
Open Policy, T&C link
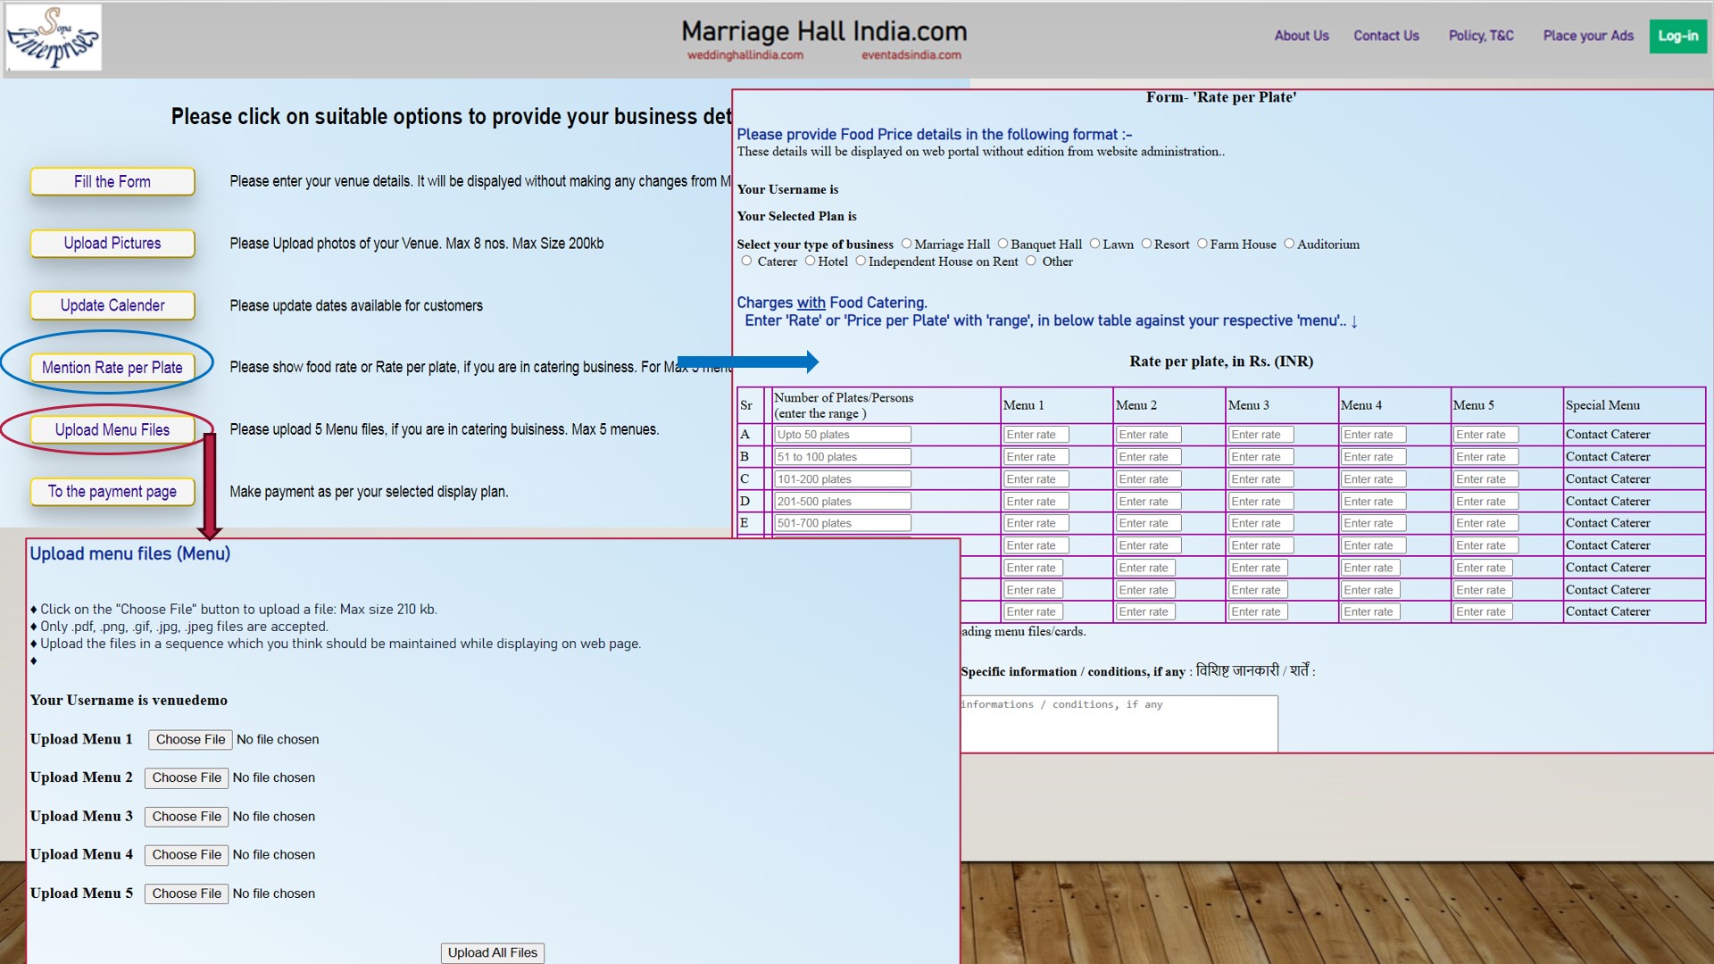pyautogui.click(x=1480, y=36)
